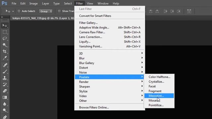This screenshot has width=212, height=119.
Task: Click the distribute horizontal centers icon
Action: pyautogui.click(x=172, y=11)
